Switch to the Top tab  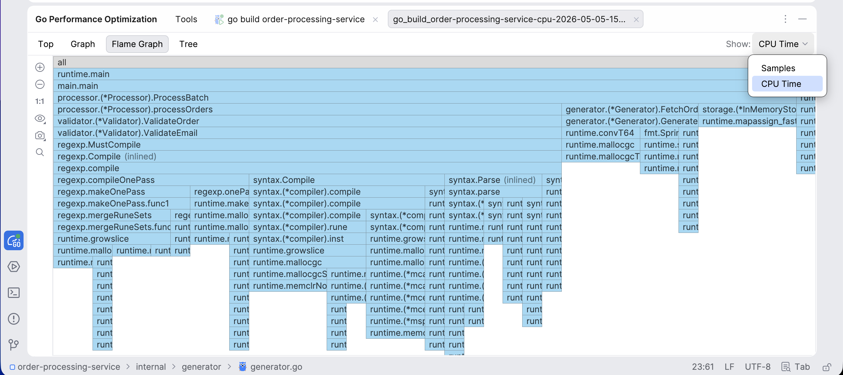coord(45,44)
